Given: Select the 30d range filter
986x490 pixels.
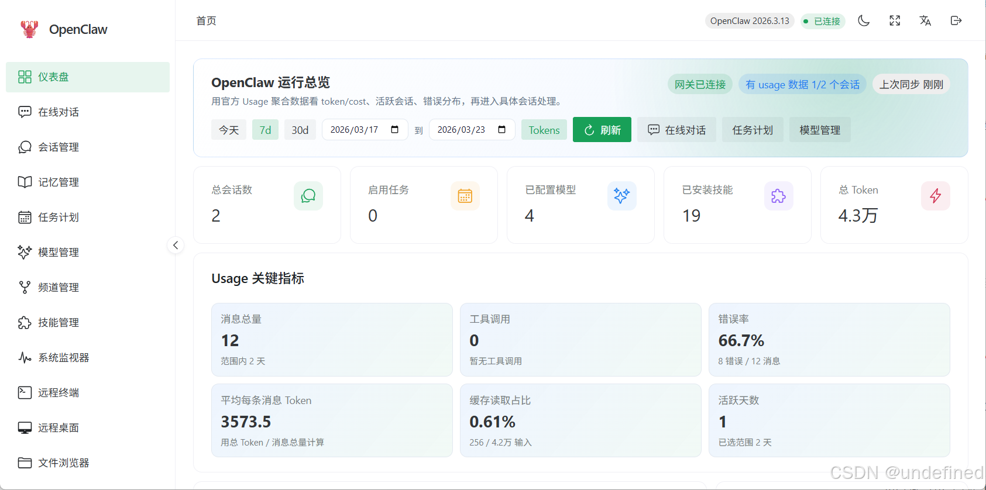Looking at the screenshot, I should pos(300,130).
